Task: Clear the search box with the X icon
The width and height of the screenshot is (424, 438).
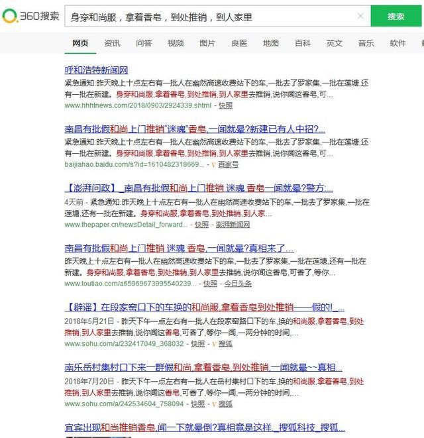Action: (360, 16)
